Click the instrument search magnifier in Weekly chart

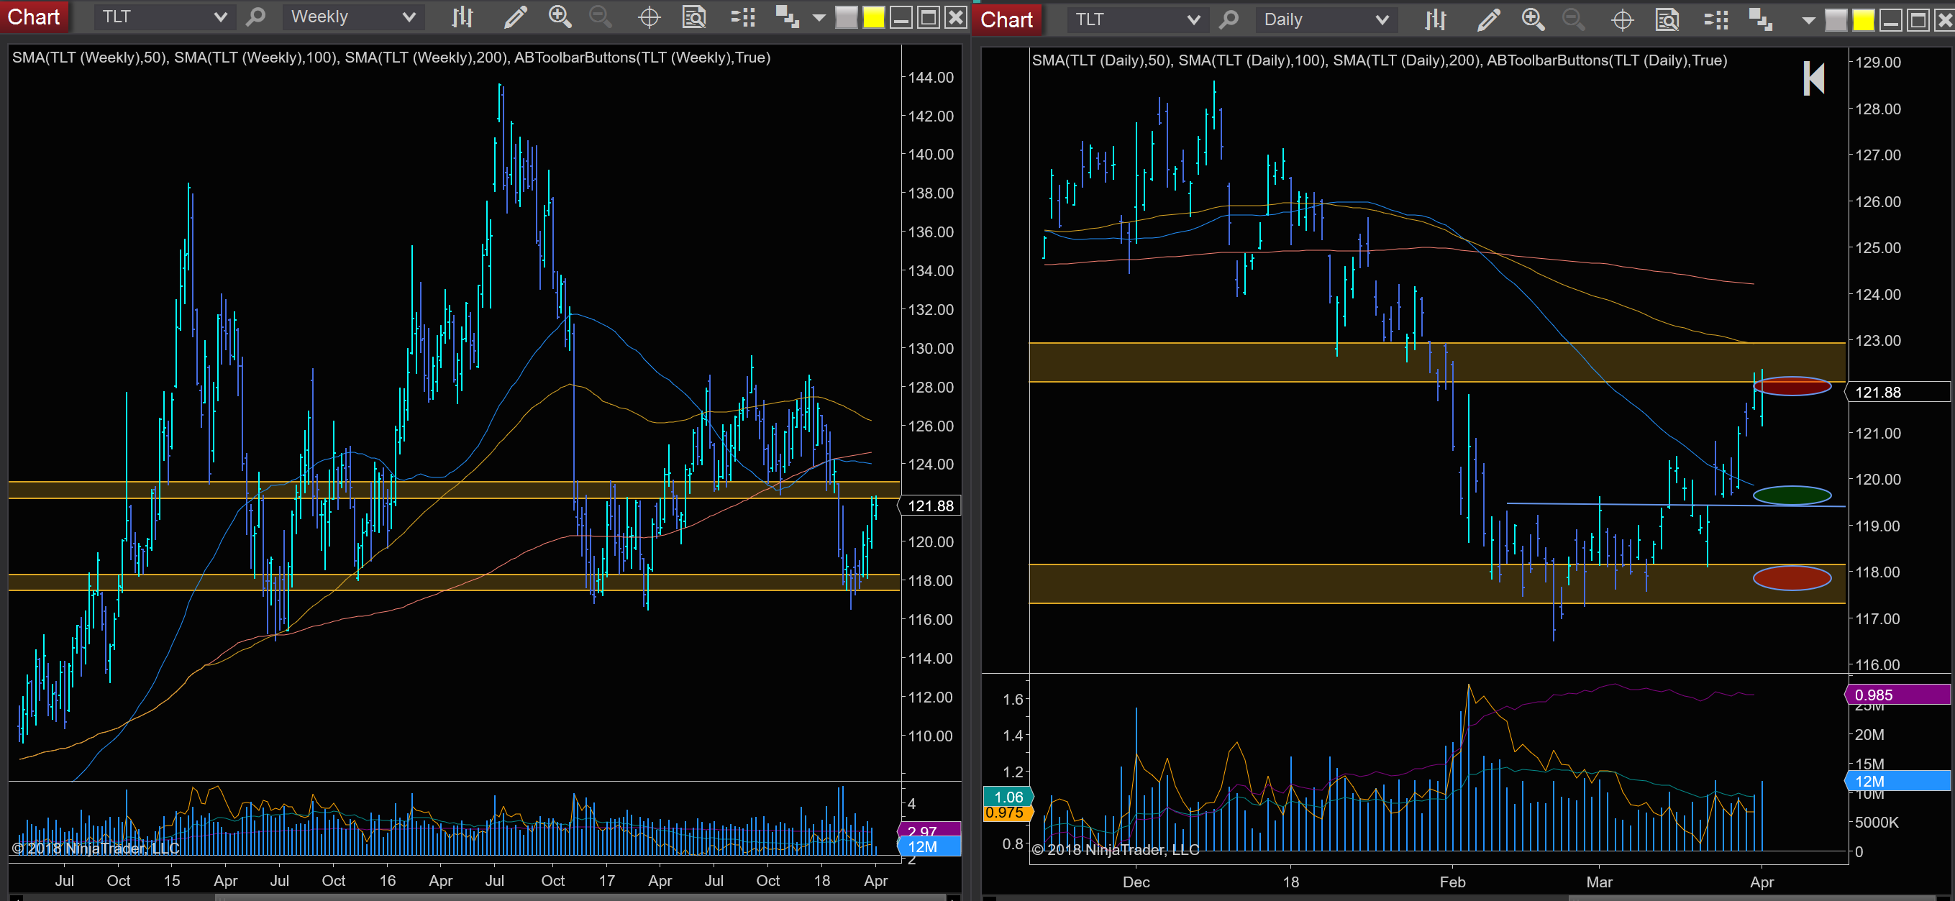click(257, 17)
